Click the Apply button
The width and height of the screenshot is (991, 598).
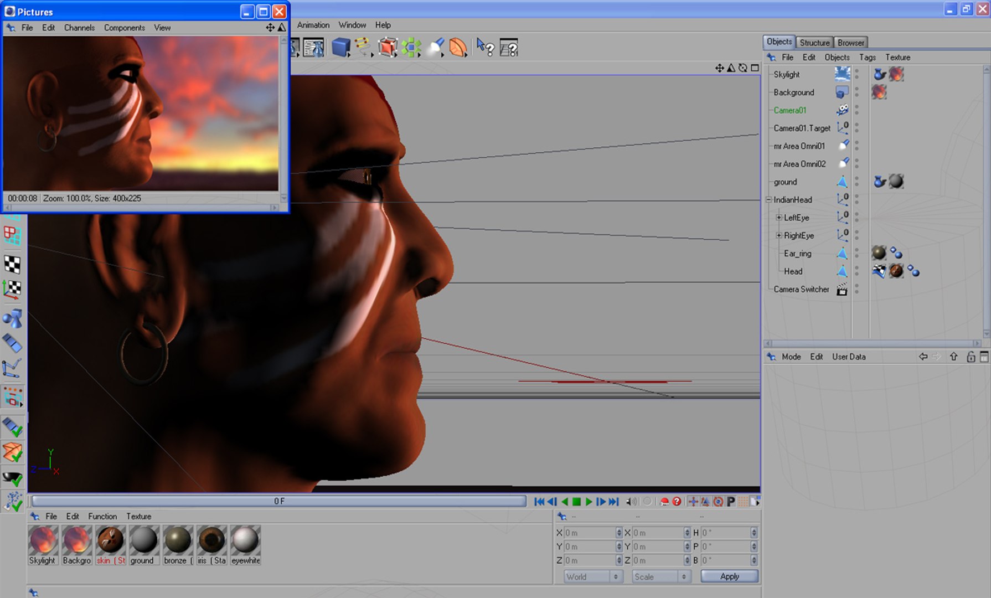pyautogui.click(x=730, y=576)
